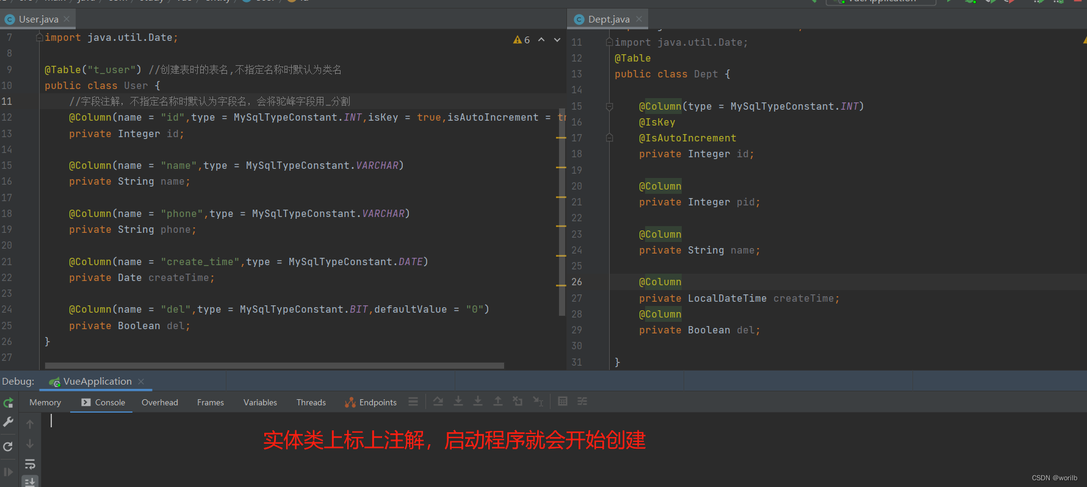The height and width of the screenshot is (487, 1087).
Task: Click "private Date createTime;" line
Action: point(142,277)
